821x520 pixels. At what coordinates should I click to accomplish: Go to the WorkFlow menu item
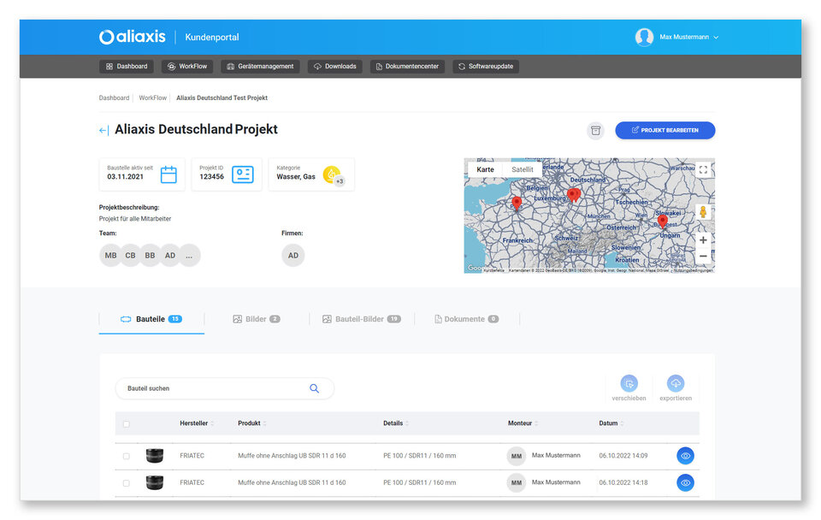click(187, 67)
